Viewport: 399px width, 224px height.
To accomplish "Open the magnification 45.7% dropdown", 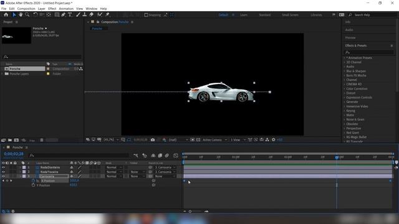I will click(x=111, y=139).
